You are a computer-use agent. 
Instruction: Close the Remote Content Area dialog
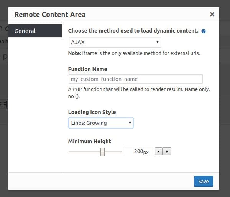(x=212, y=14)
